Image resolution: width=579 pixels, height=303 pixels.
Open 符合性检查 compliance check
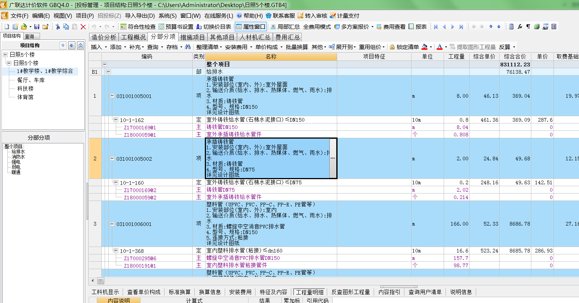coord(138,27)
